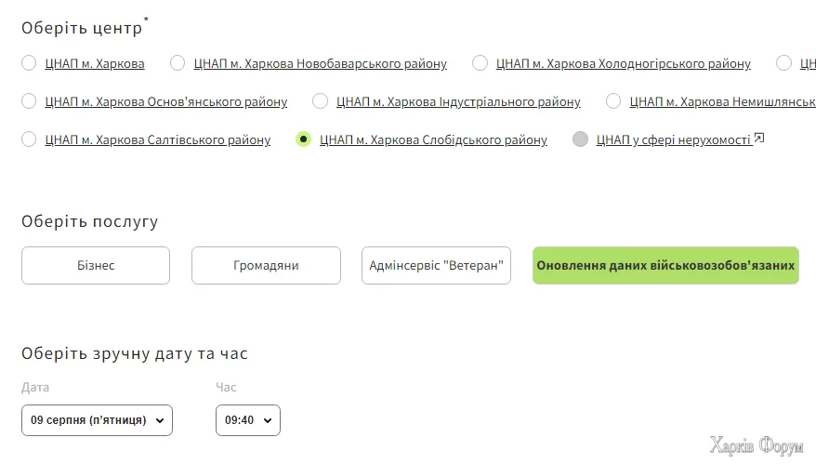
Task: Select ЦНАП Салтівського району radio button
Action: 29,139
